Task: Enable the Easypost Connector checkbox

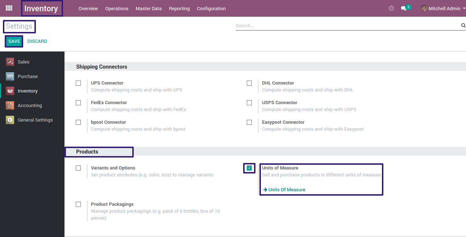Action: [x=249, y=122]
